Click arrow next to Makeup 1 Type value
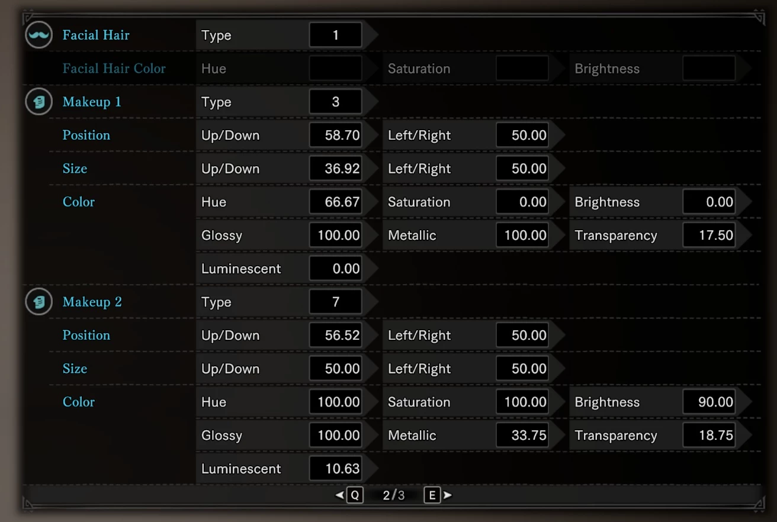Screen dimensions: 777x522 (371, 102)
